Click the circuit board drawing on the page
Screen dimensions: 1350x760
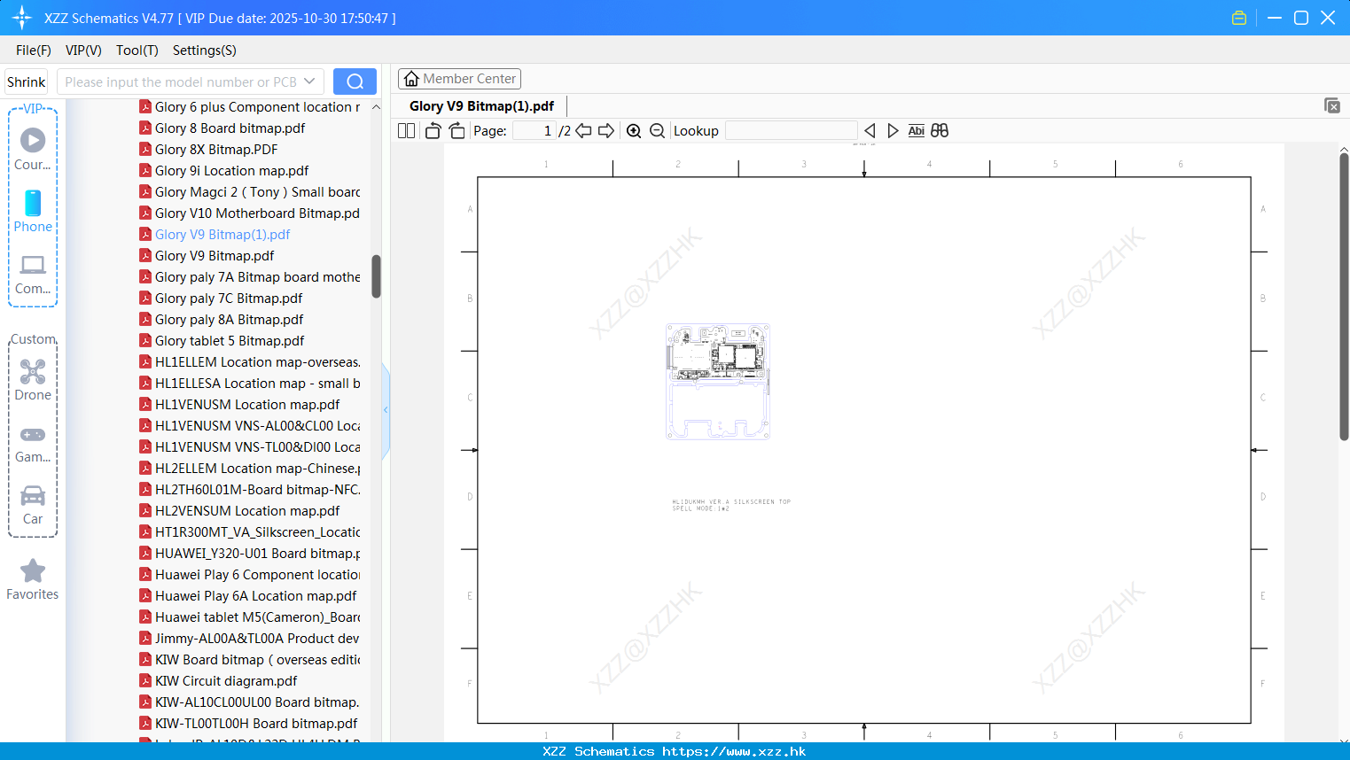[x=718, y=382]
